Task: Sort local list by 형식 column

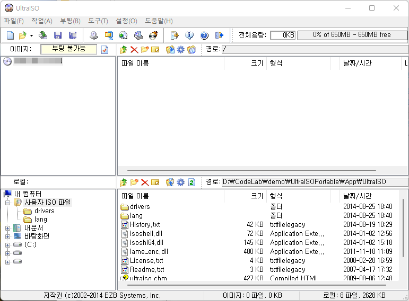Action: click(298, 196)
